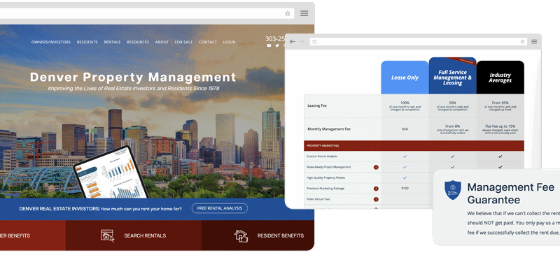Open the hamburger menu in right browser
Screen dimensions: 560x255
pyautogui.click(x=534, y=41)
